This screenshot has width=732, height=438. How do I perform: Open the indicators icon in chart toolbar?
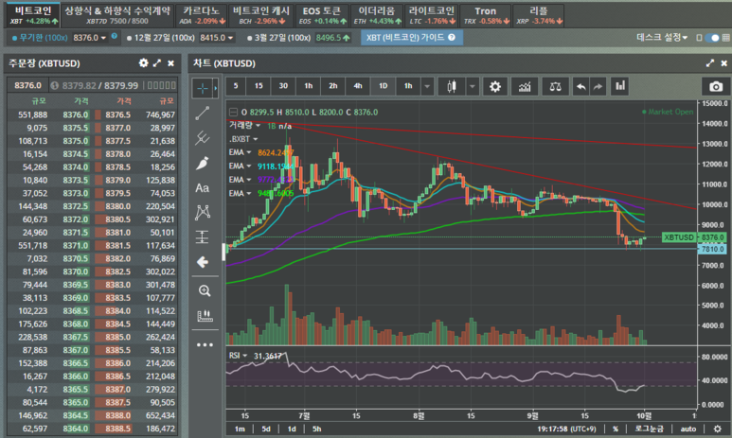click(x=525, y=86)
